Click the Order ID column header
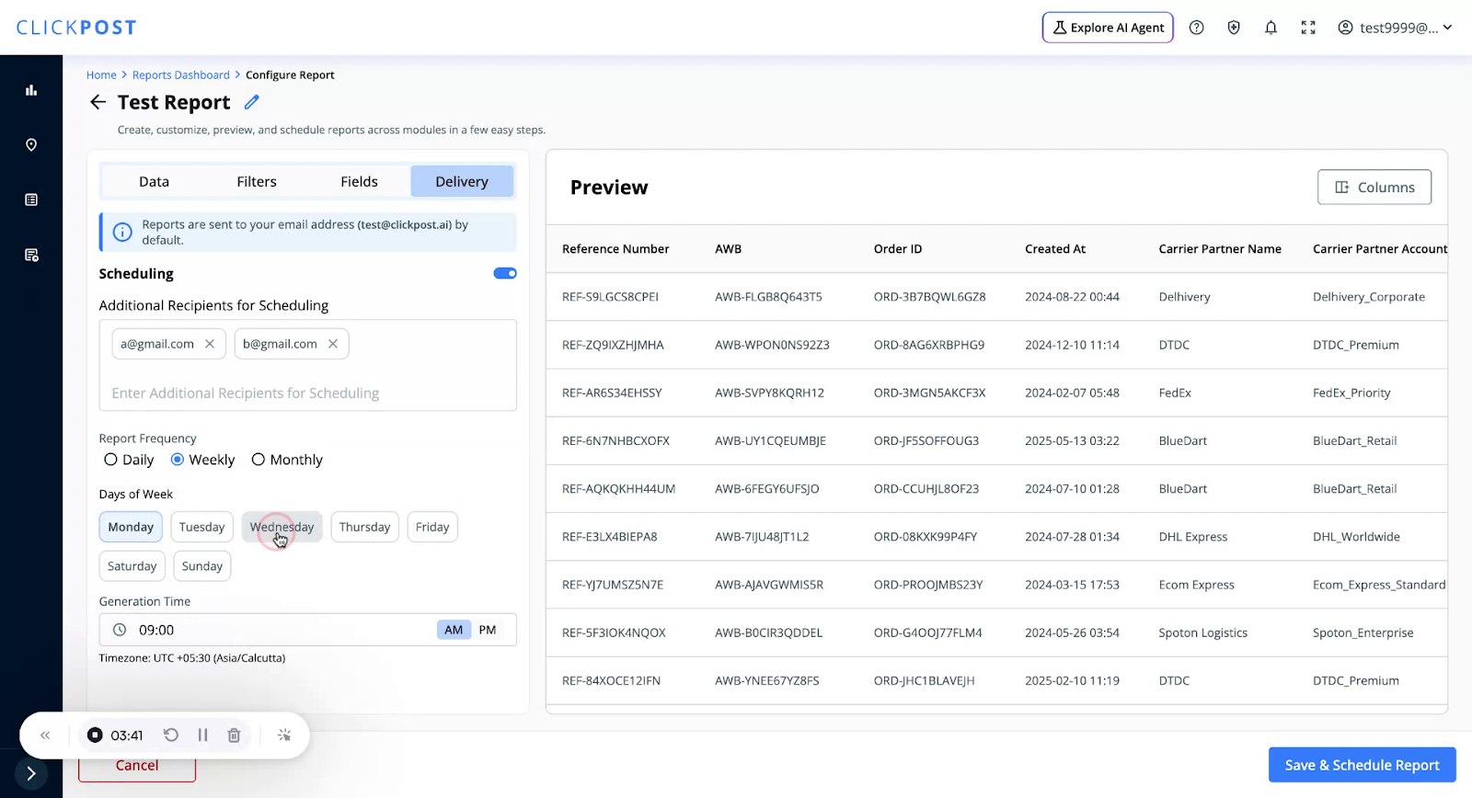Image resolution: width=1472 pixels, height=798 pixels. [x=898, y=249]
